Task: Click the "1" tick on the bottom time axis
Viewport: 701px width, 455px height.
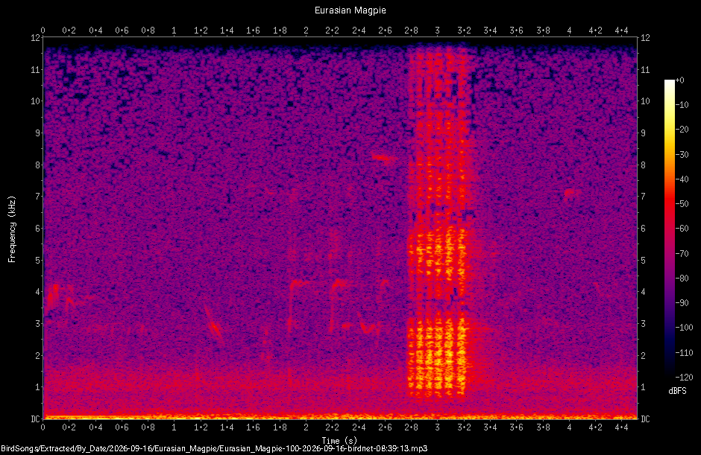Action: [175, 427]
